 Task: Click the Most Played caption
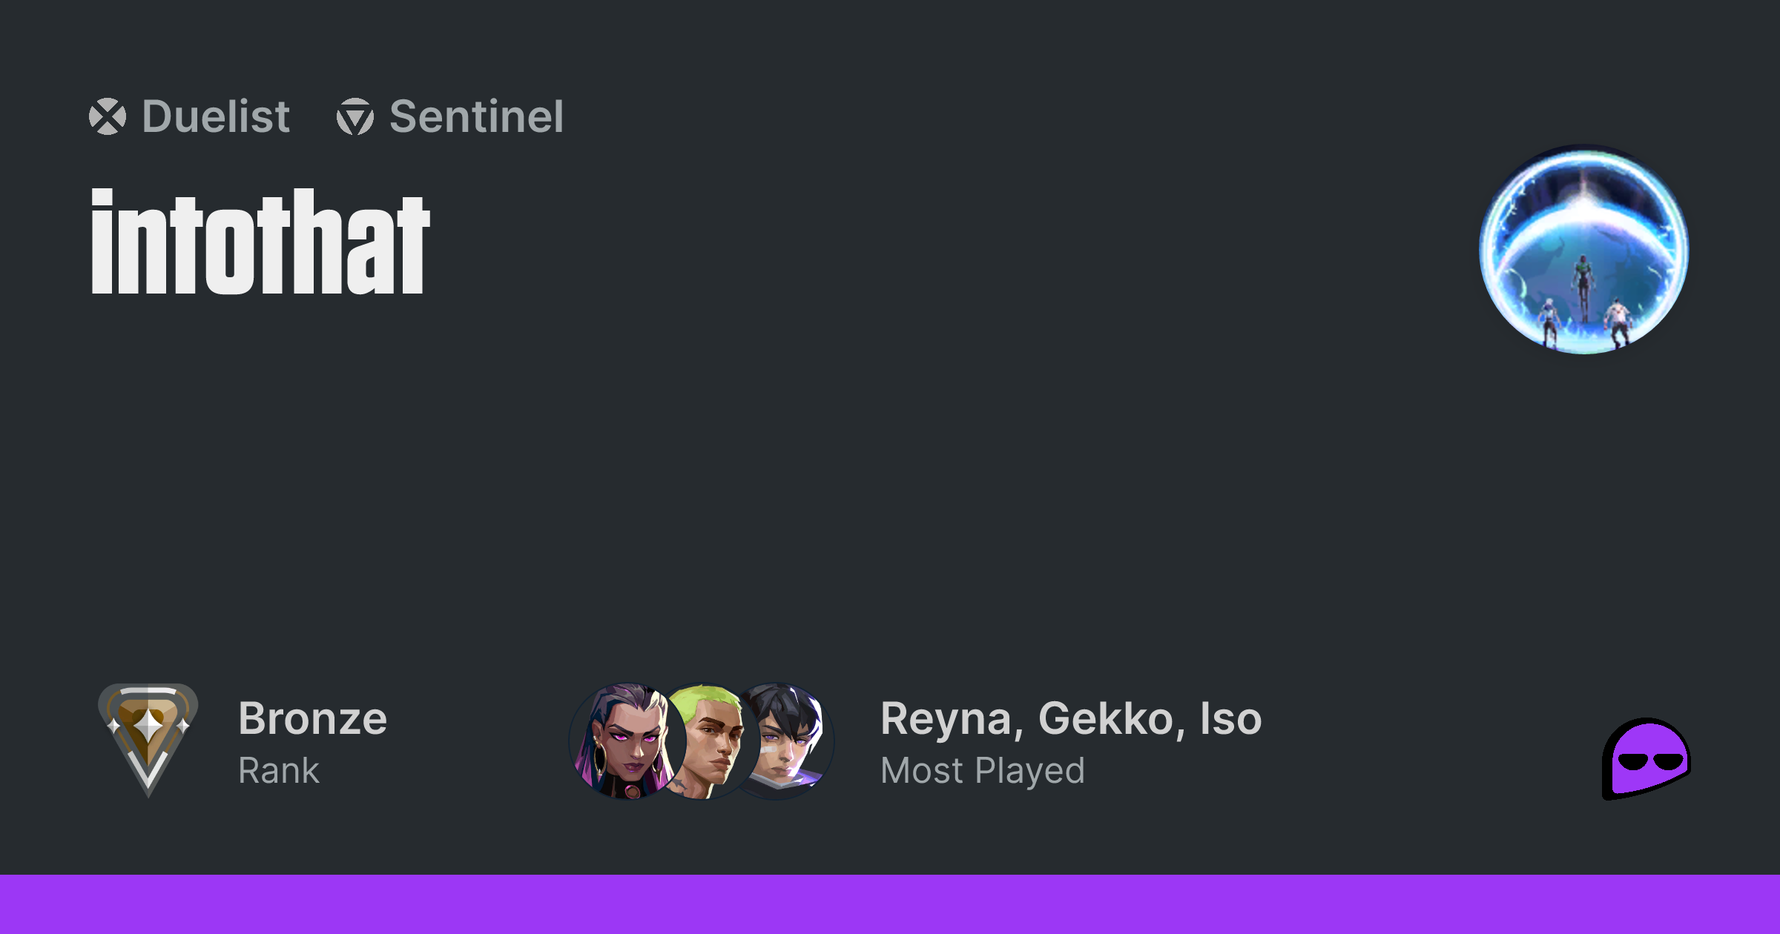coord(983,771)
